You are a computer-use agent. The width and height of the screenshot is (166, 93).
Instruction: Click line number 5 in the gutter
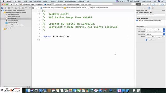[x=39, y=24]
